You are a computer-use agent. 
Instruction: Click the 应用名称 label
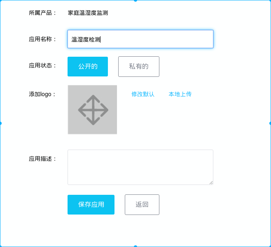click(42, 39)
